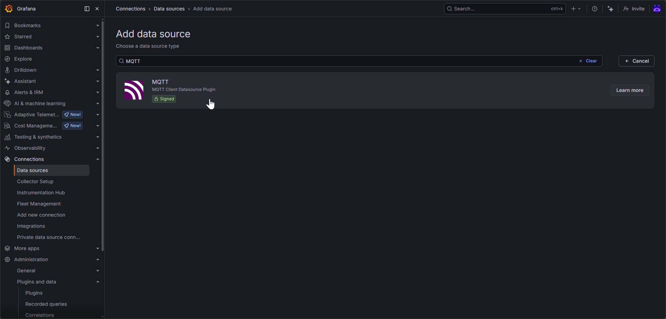Go to Connections breadcrumb link

pyautogui.click(x=130, y=9)
